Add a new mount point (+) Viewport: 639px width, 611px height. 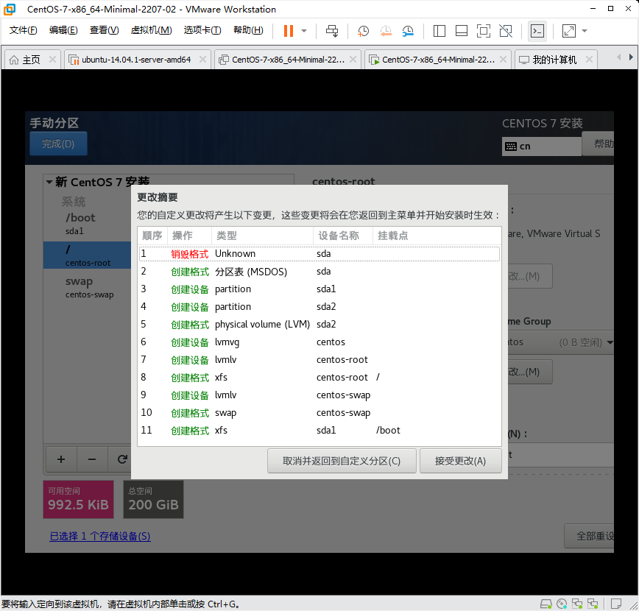[x=61, y=459]
